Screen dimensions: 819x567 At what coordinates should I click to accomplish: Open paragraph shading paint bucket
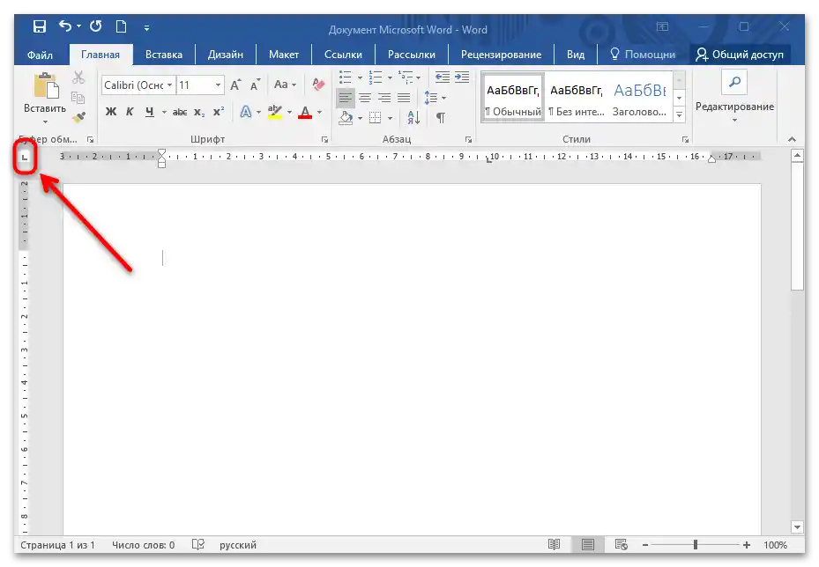click(346, 118)
